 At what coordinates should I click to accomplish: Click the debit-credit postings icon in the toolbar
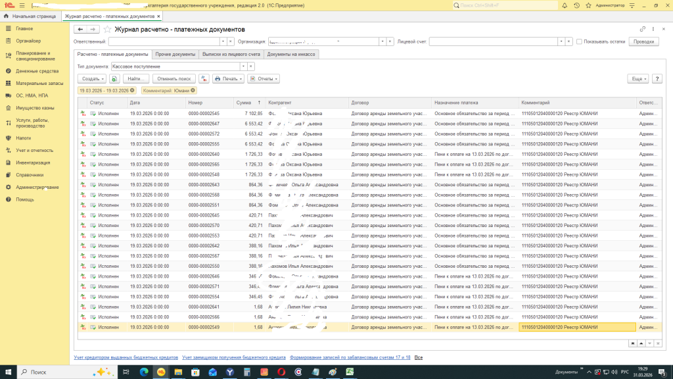click(204, 79)
